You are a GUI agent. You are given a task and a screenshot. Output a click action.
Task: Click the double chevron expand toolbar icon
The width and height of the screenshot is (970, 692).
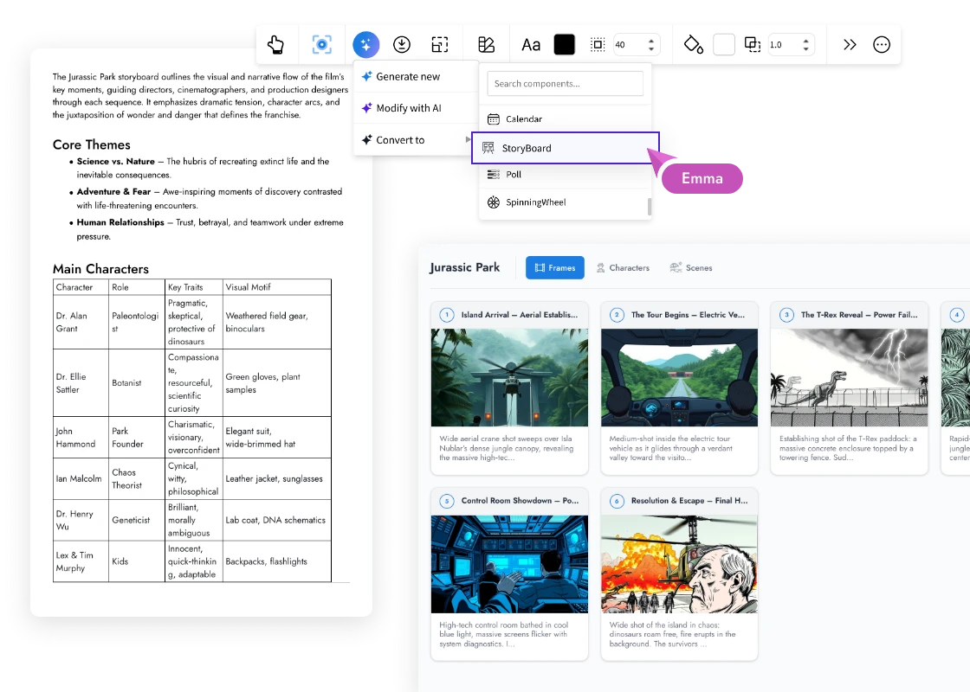click(x=850, y=45)
